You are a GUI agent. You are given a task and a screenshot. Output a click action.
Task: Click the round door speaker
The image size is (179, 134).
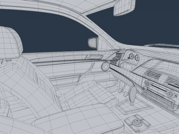[106, 66]
